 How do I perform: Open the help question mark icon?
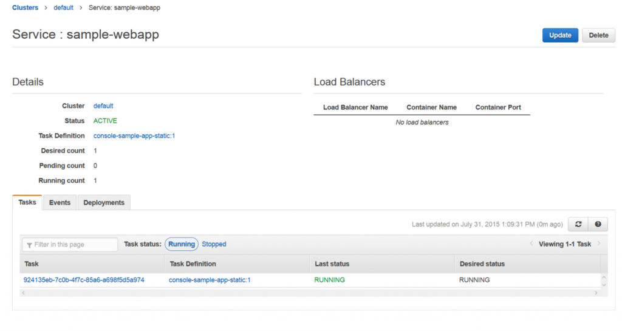[598, 224]
